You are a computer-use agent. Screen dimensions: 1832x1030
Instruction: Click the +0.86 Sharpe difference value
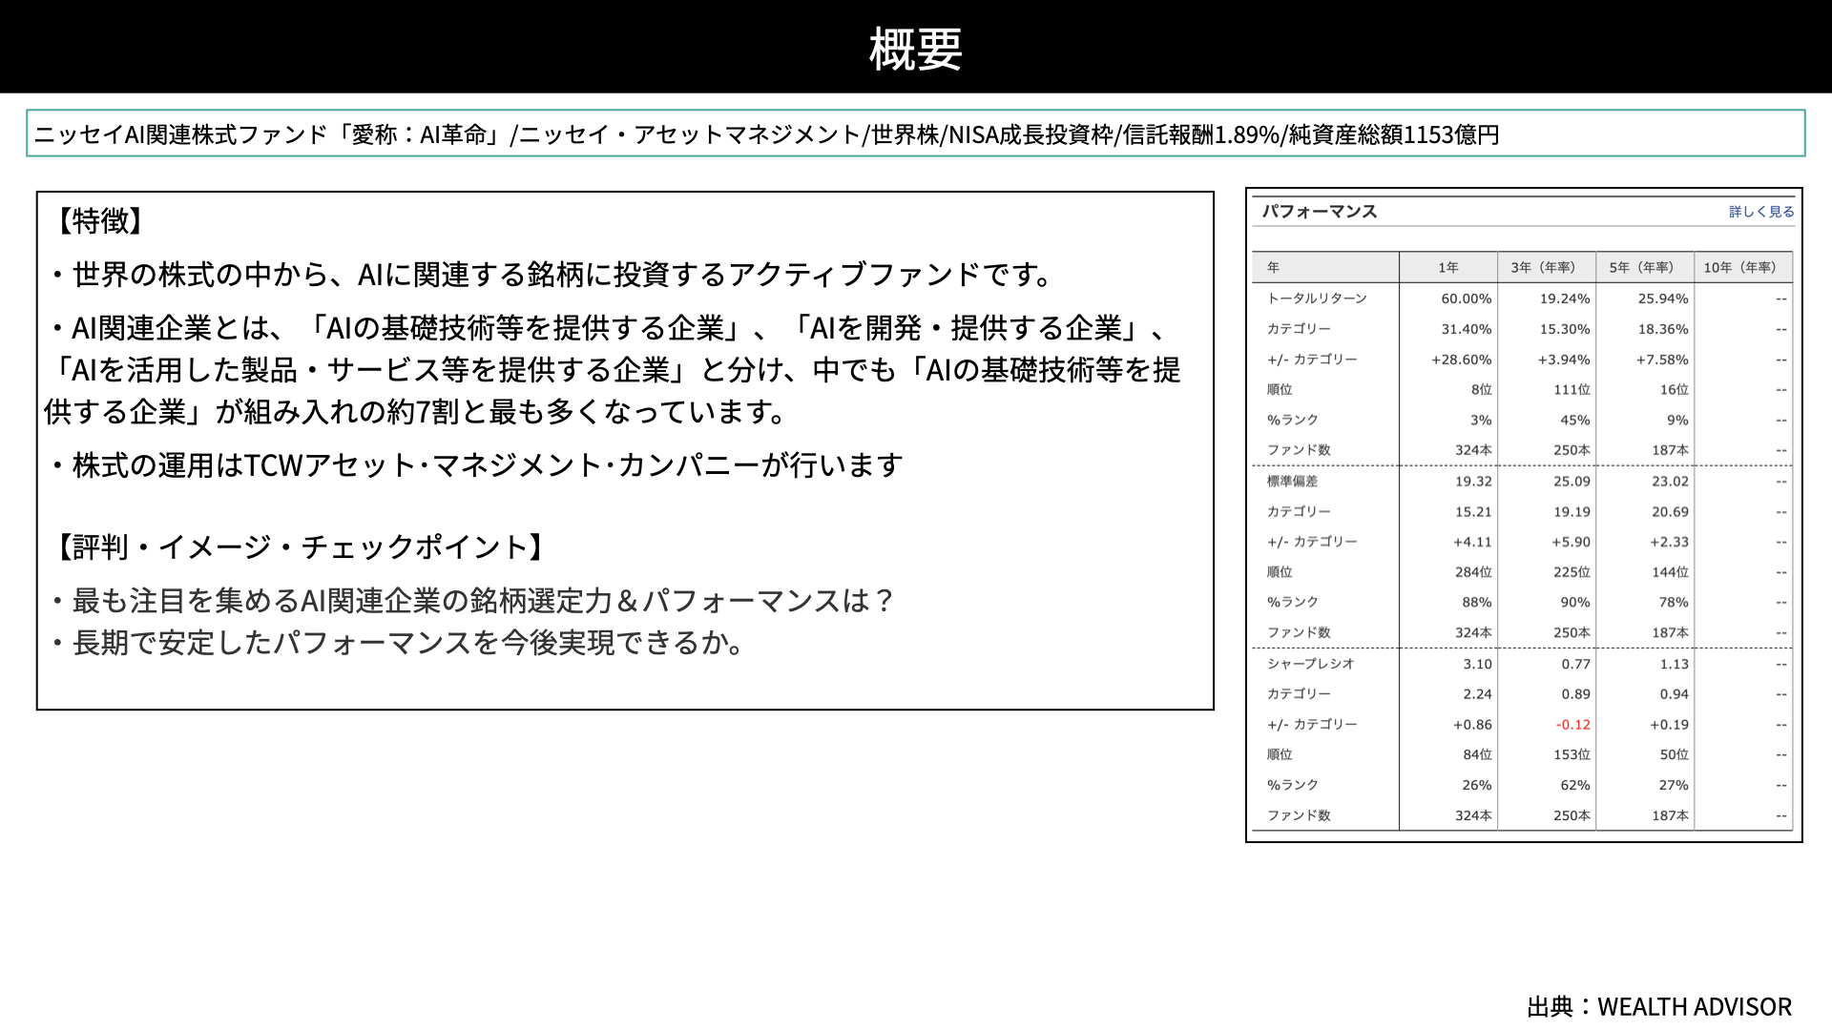pyautogui.click(x=1472, y=725)
